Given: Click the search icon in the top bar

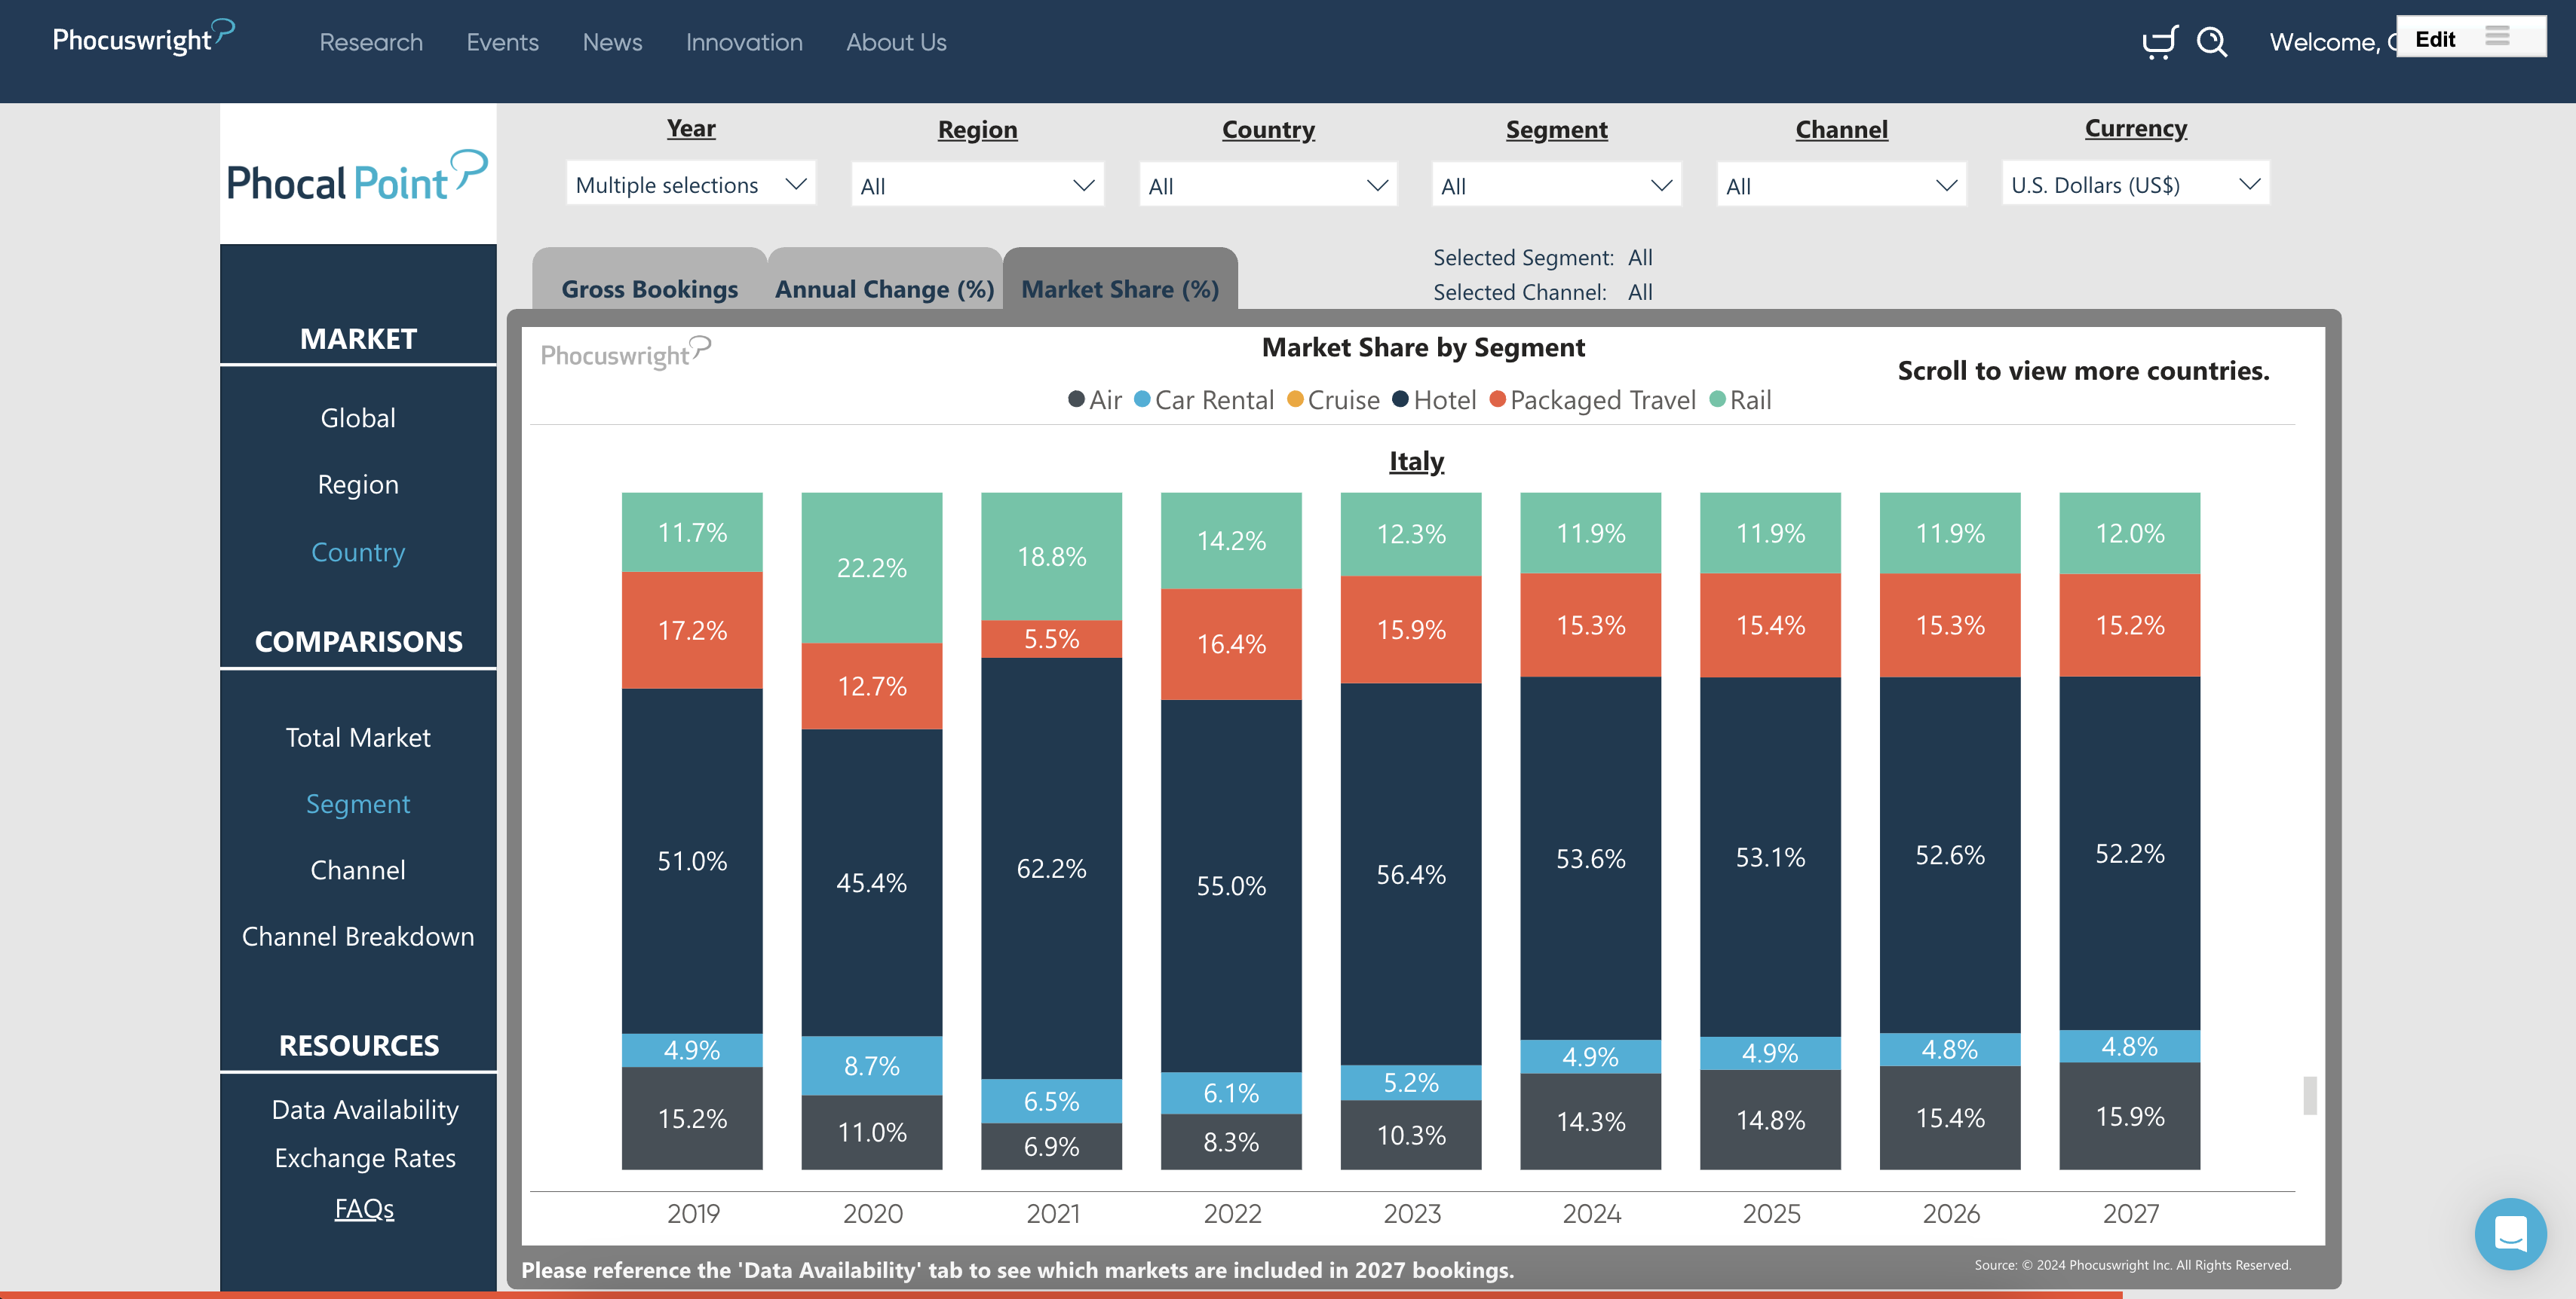Looking at the screenshot, I should 2213,42.
